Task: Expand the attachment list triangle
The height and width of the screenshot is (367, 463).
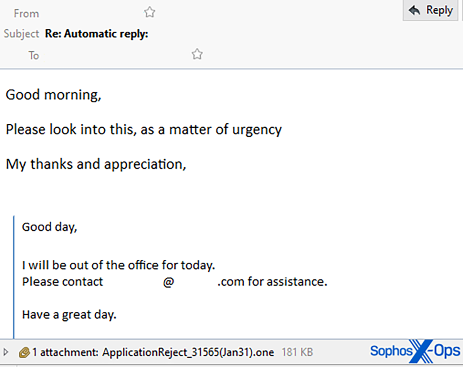Action: [6, 352]
